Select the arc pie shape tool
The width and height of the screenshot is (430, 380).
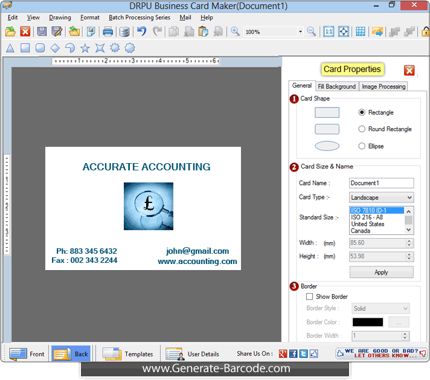click(70, 48)
